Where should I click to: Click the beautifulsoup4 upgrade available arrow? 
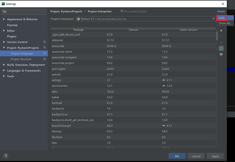click(x=164, y=125)
